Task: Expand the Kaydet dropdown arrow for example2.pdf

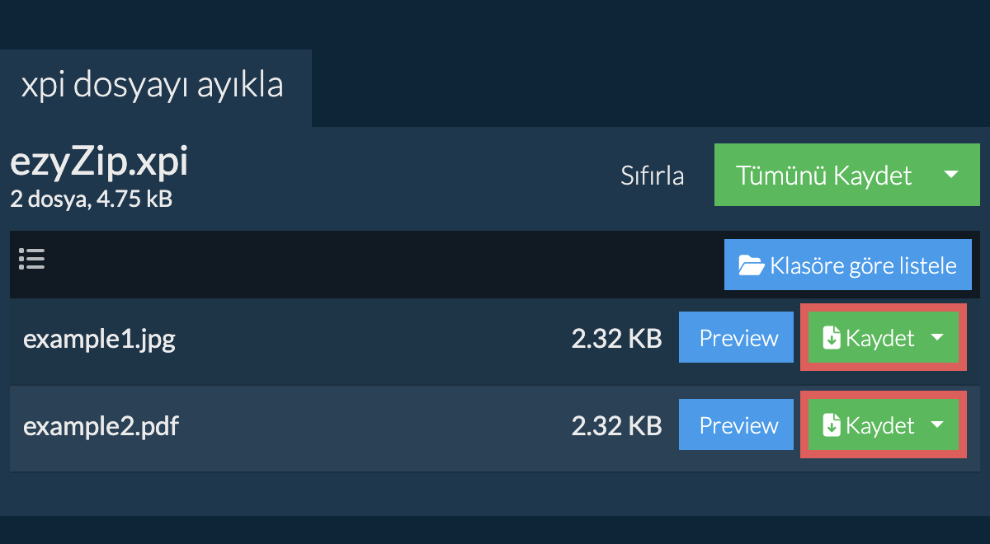Action: click(x=937, y=425)
